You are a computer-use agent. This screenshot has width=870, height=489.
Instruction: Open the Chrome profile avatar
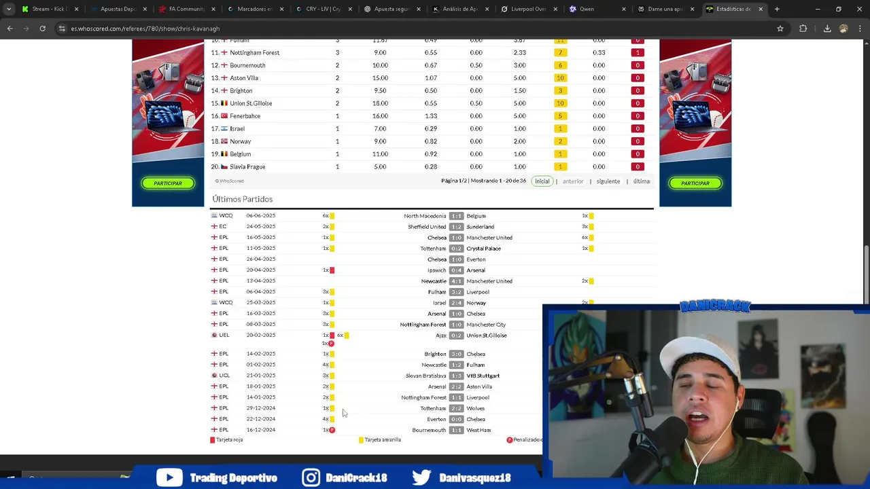click(x=843, y=29)
